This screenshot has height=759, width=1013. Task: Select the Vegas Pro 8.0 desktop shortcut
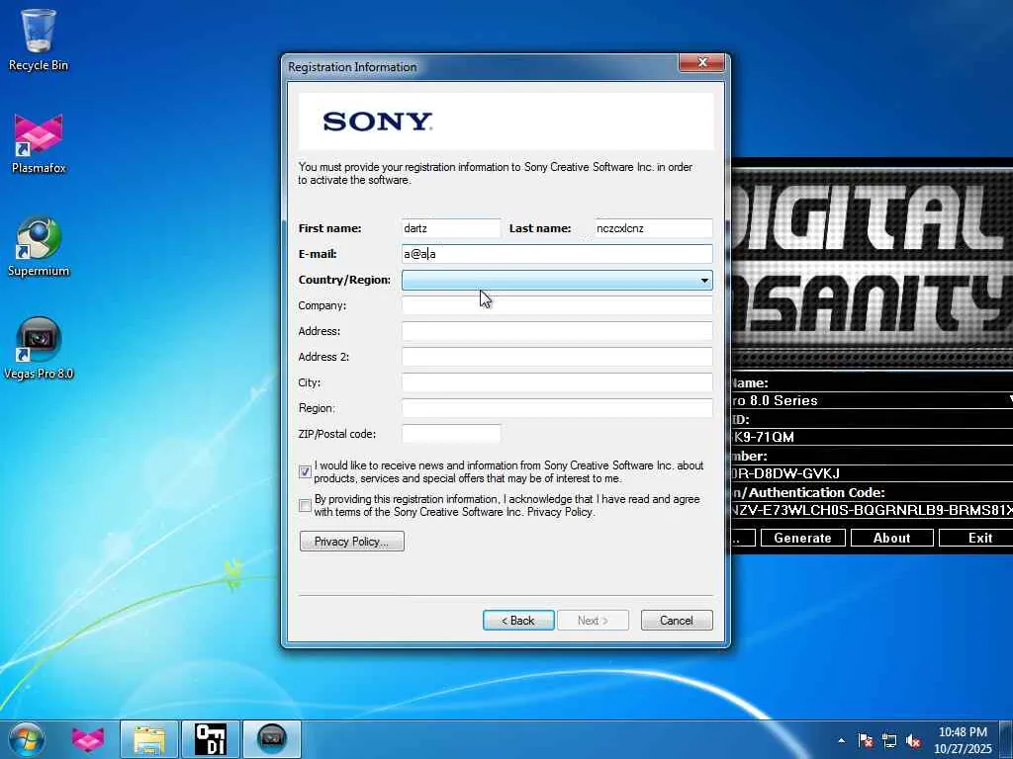[x=39, y=349]
